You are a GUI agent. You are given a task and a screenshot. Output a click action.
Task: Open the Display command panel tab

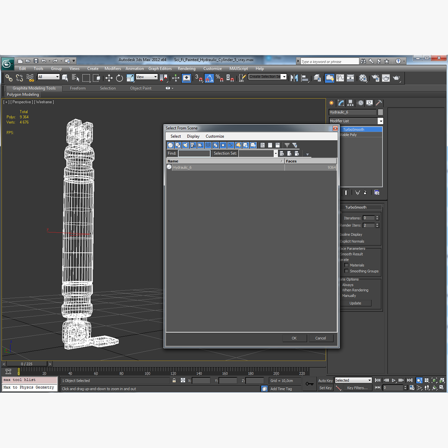pyautogui.click(x=369, y=103)
